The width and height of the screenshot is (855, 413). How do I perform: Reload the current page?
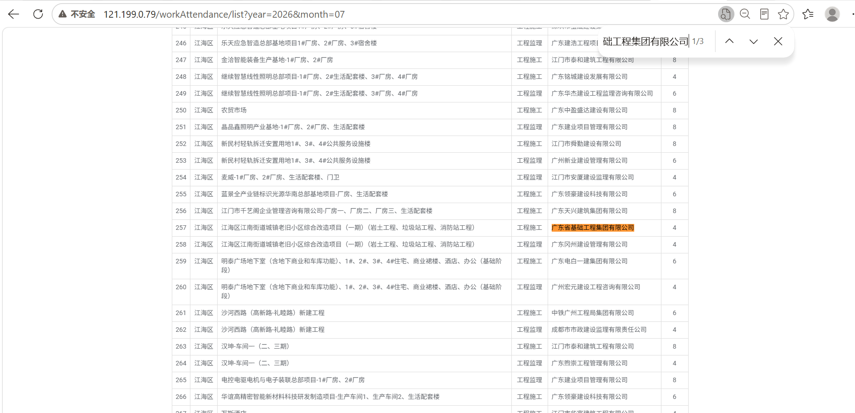pos(38,14)
